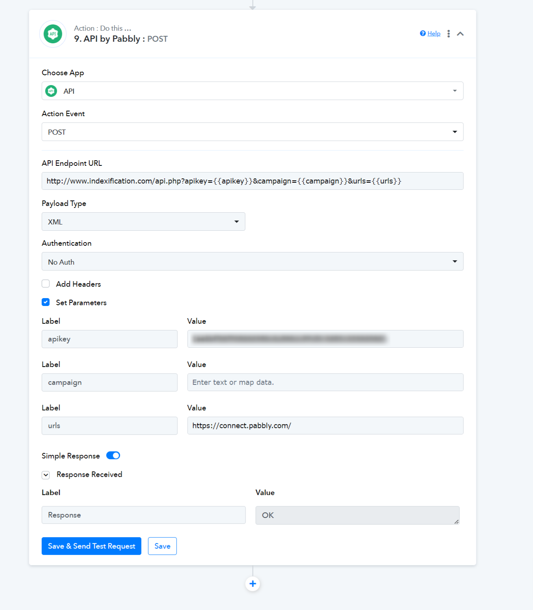
Task: Enable the Add Headers checkbox
Action: click(46, 284)
